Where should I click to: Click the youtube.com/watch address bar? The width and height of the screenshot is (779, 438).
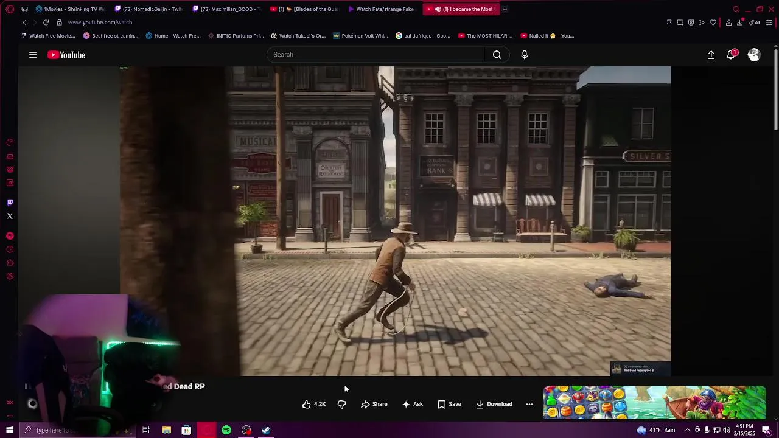point(100,23)
